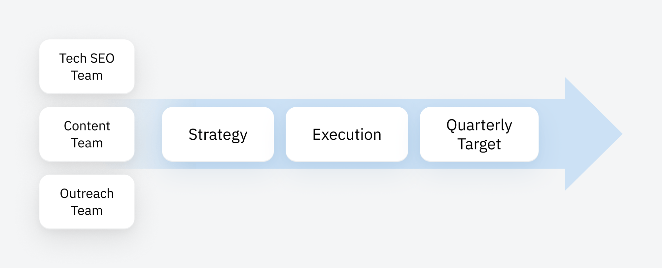Click the Content Team box
The height and width of the screenshot is (268, 662).
pyautogui.click(x=87, y=134)
